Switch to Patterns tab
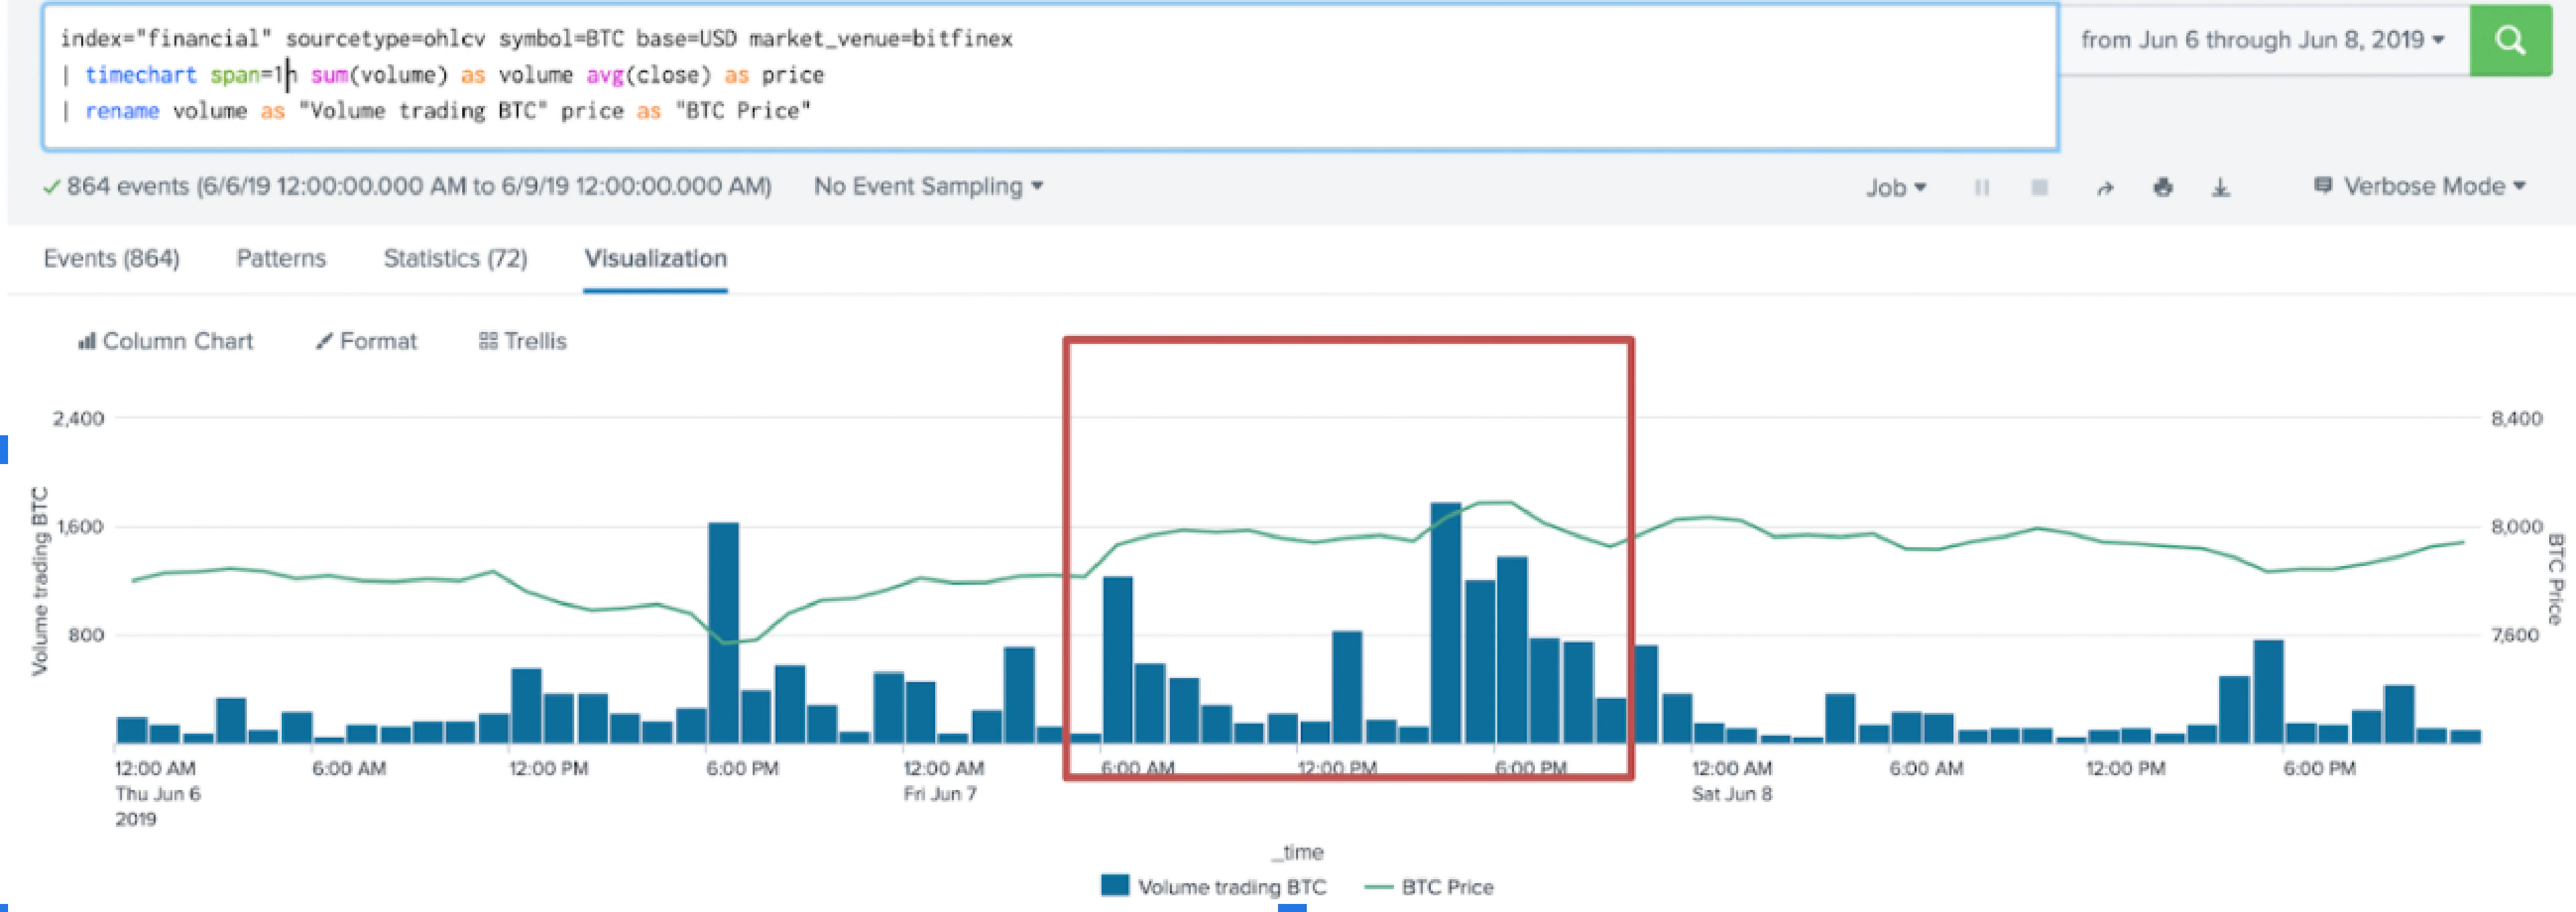Screen dimensions: 2576x912 click(281, 258)
